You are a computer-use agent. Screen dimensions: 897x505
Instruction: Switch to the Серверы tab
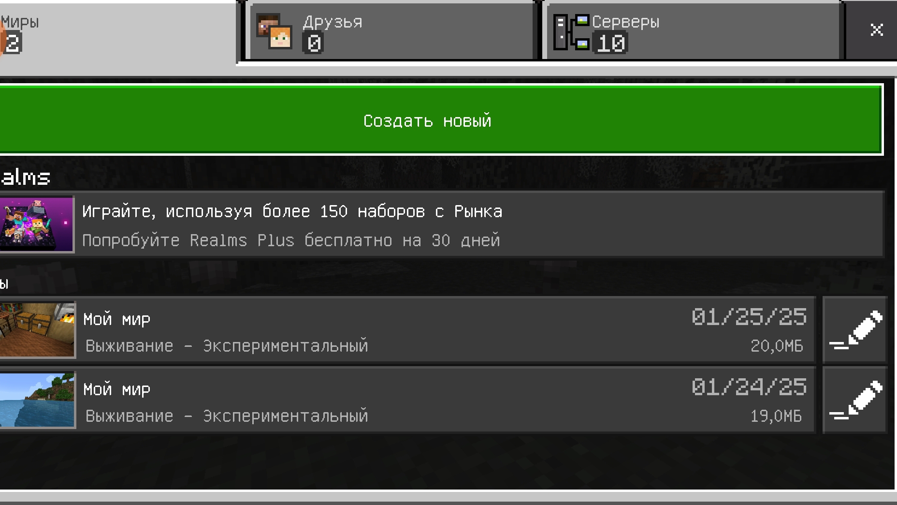point(692,31)
